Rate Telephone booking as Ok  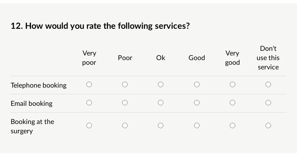160,85
